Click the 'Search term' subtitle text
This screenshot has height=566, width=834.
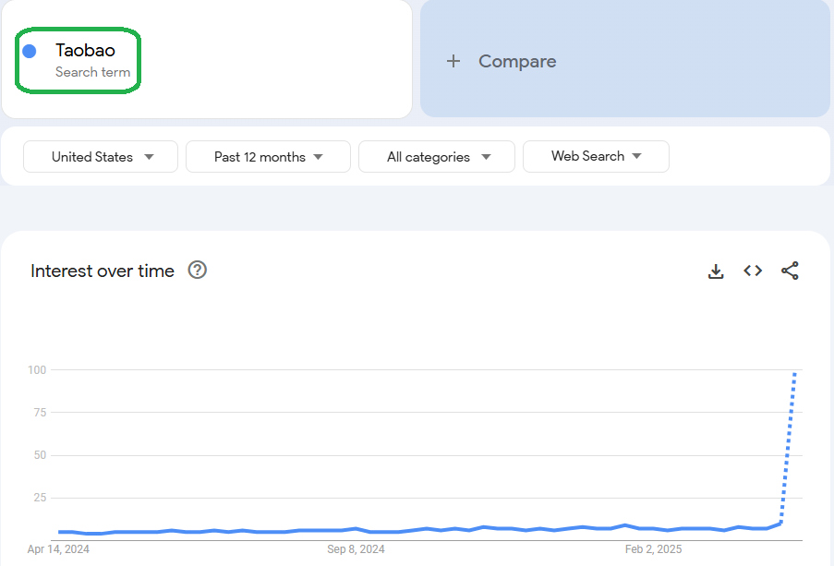92,72
